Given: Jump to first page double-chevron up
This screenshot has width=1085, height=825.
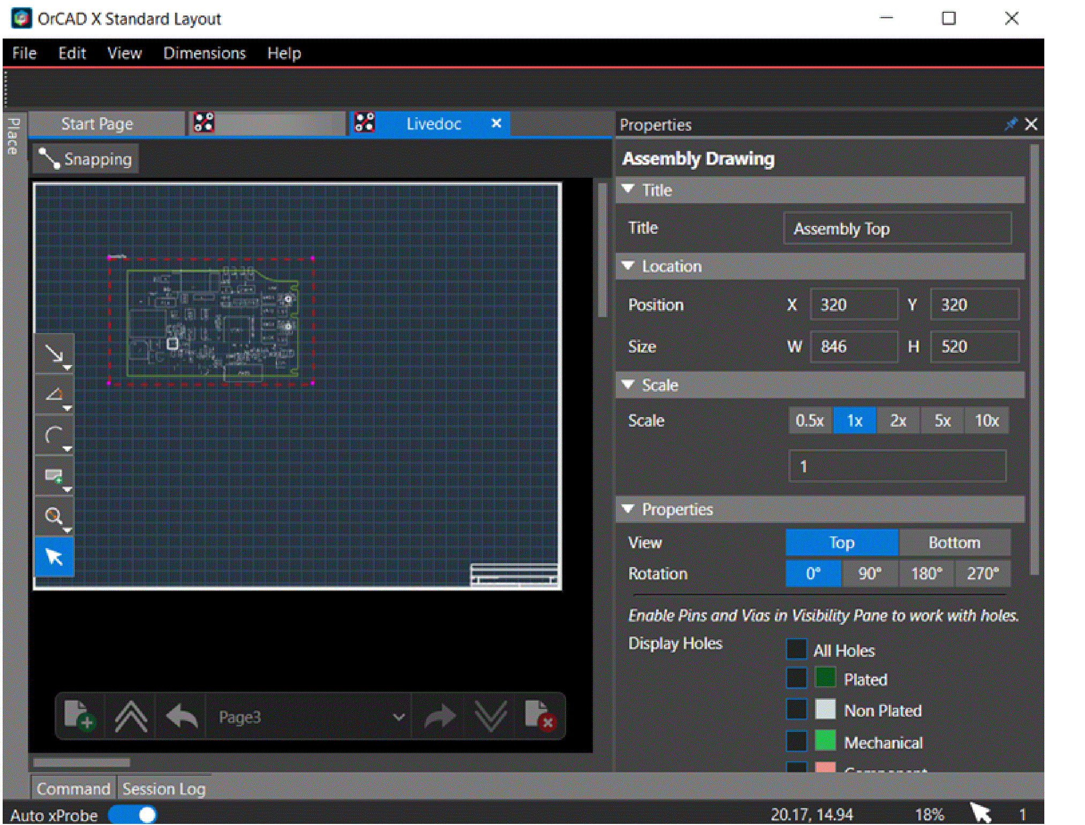Looking at the screenshot, I should (x=130, y=716).
